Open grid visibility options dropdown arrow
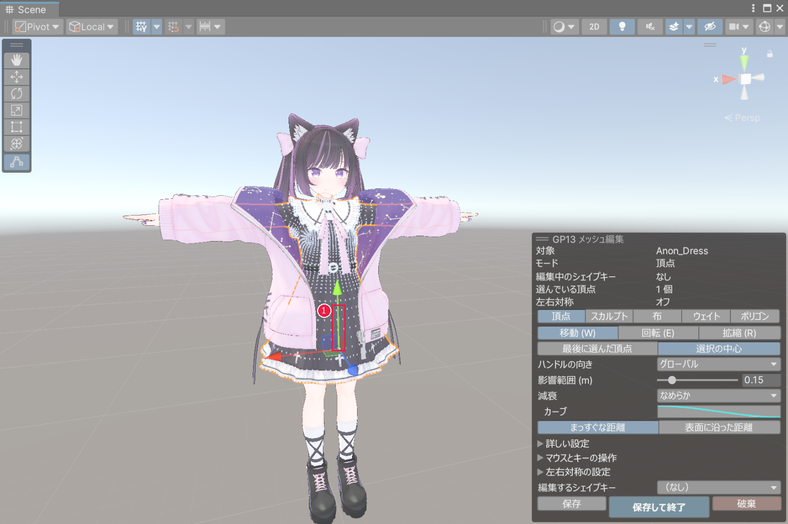 157,27
